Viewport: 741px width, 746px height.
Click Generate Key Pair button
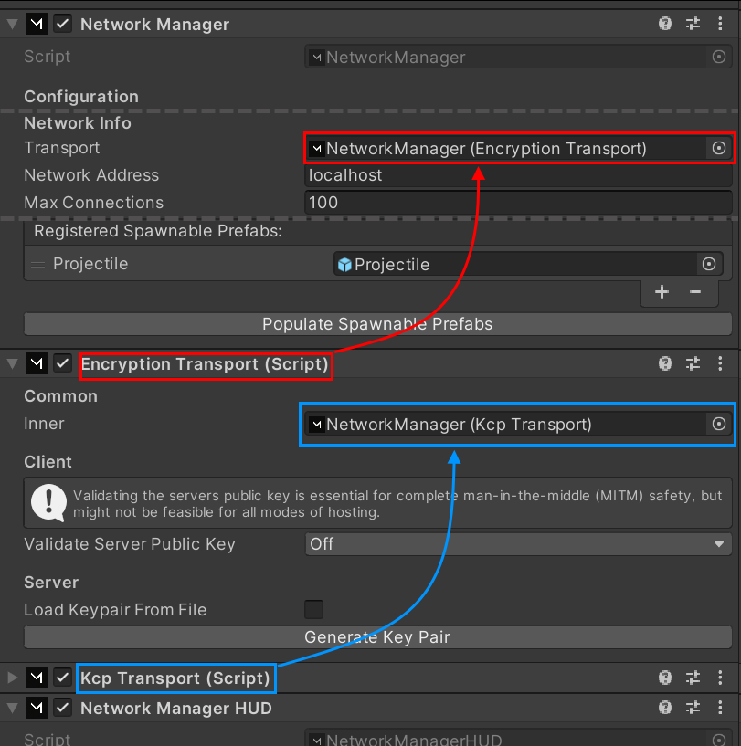[x=377, y=637]
